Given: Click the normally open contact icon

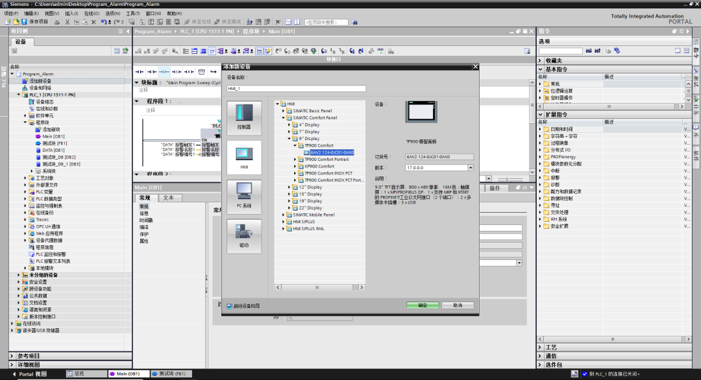Looking at the screenshot, I should (140, 72).
